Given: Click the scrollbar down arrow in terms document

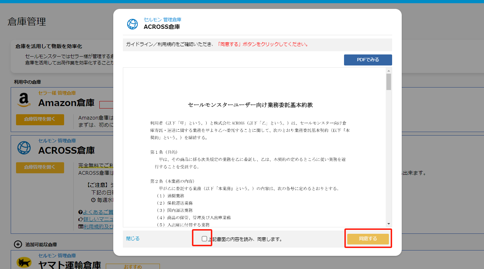Looking at the screenshot, I should pos(389,224).
